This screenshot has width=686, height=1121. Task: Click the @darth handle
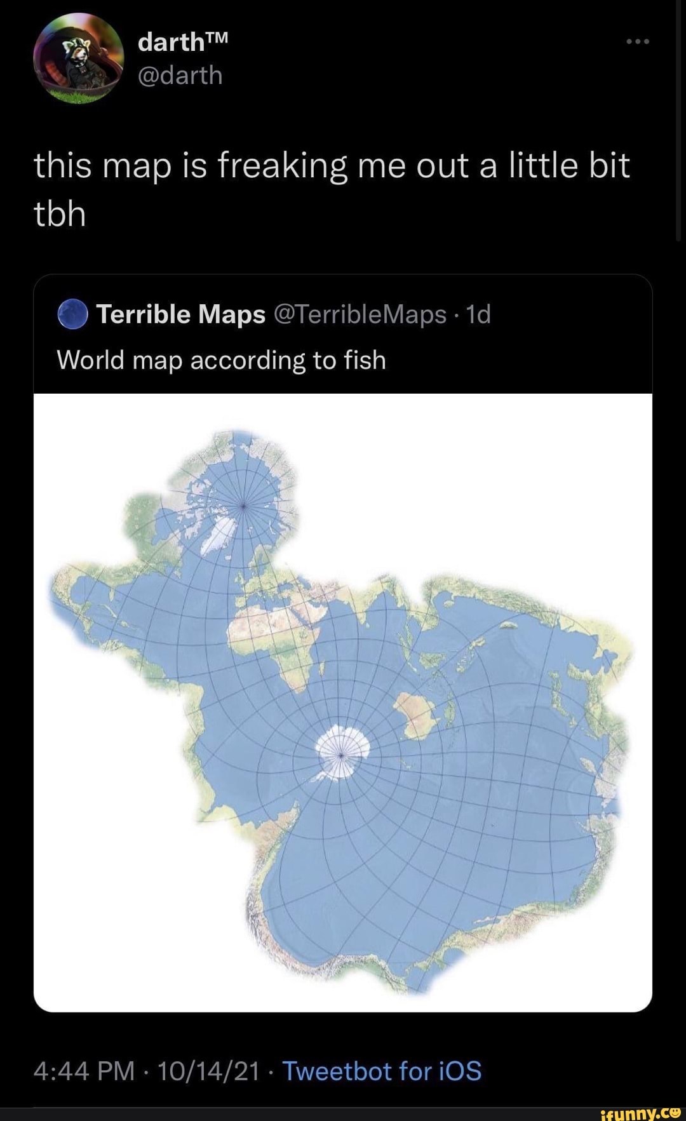click(x=180, y=76)
